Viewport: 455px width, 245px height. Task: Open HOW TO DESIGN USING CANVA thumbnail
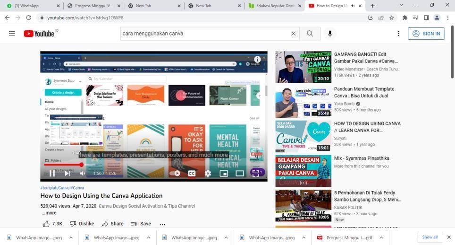(303, 137)
